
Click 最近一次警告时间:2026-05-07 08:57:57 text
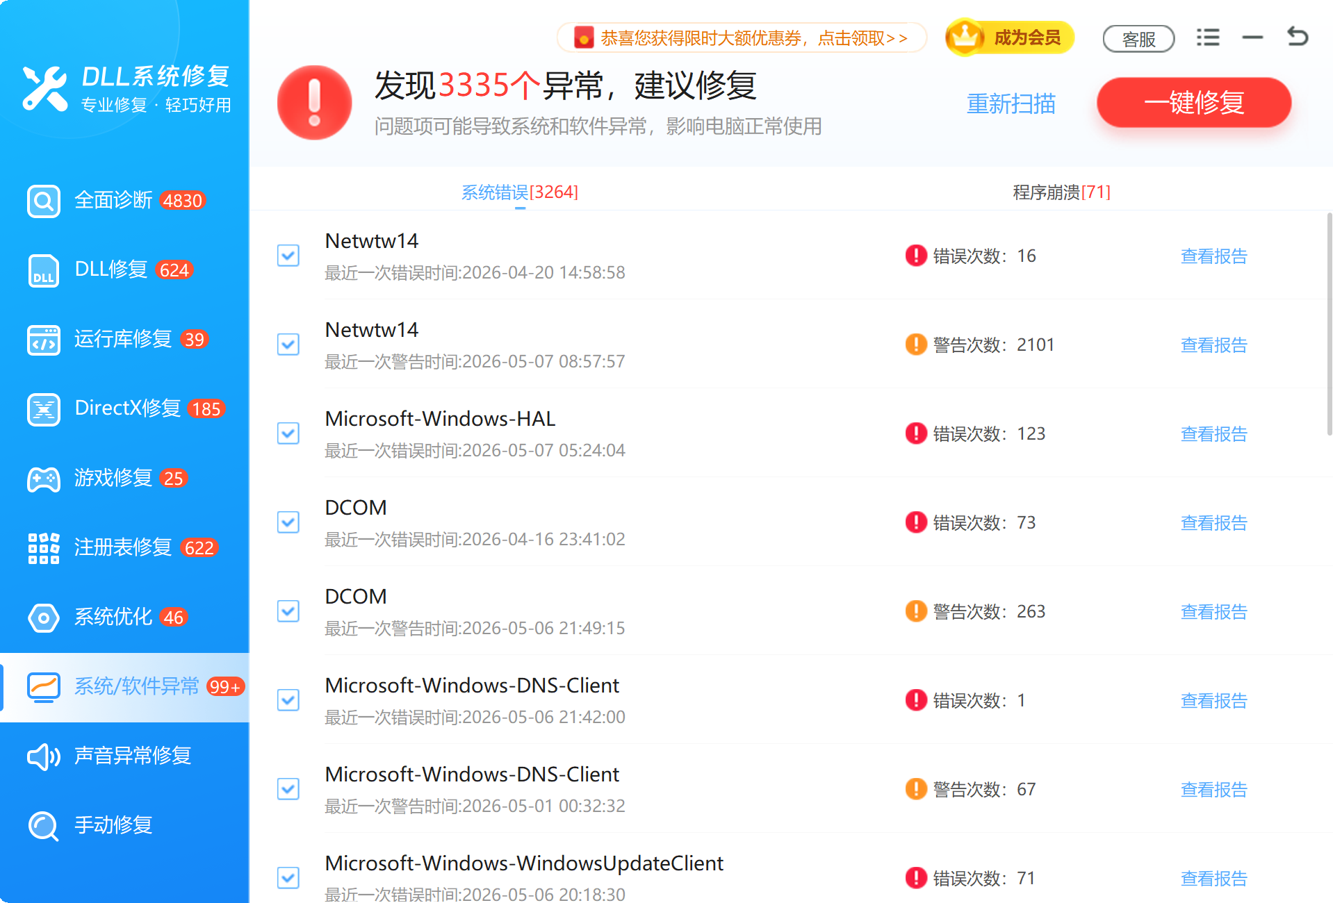475,362
